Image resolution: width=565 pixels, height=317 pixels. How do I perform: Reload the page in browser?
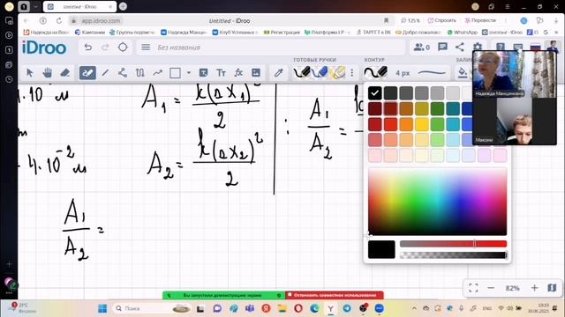coord(59,21)
